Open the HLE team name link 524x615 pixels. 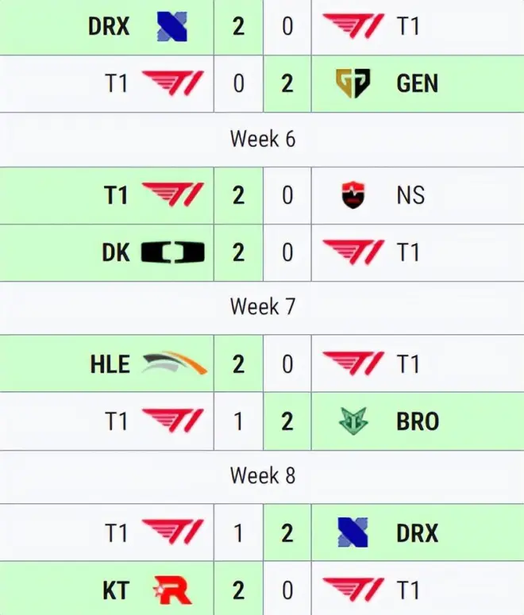pos(110,364)
